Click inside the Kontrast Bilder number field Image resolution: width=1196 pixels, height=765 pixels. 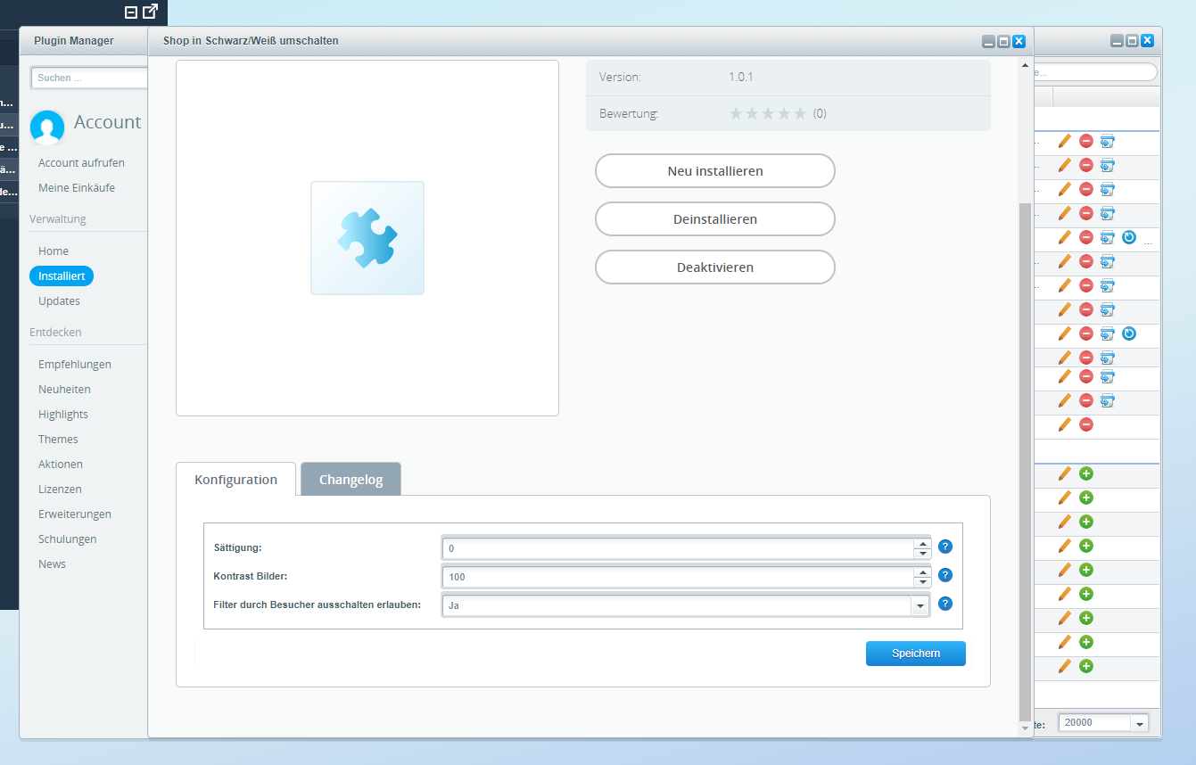coord(678,577)
